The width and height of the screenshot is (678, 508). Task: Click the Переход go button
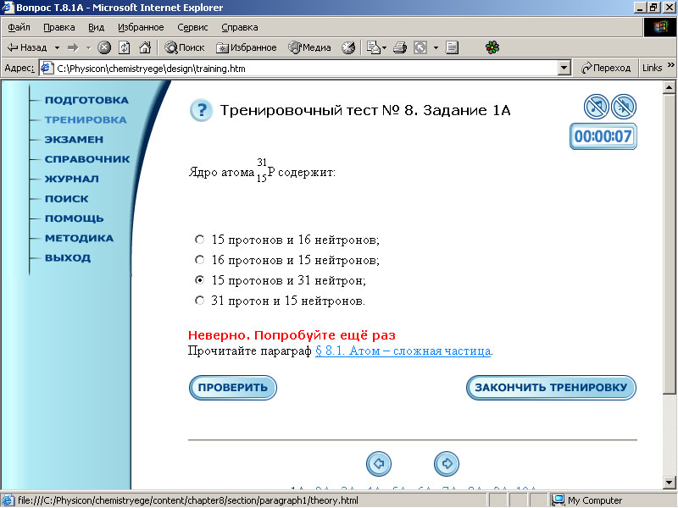(x=606, y=68)
